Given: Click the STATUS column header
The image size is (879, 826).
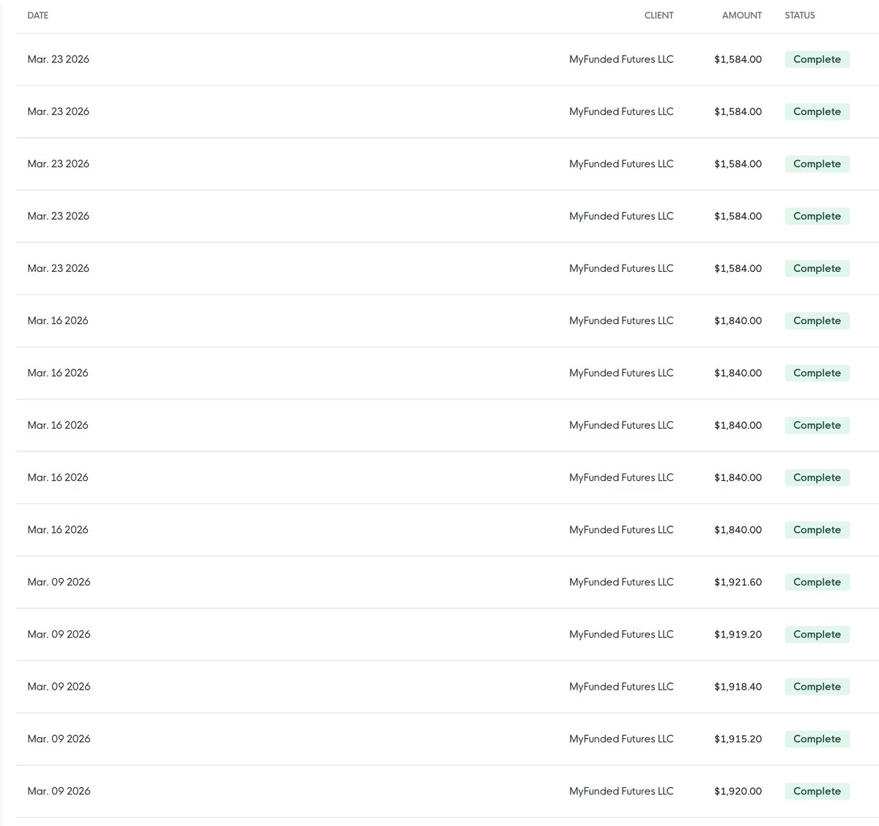Looking at the screenshot, I should tap(800, 15).
